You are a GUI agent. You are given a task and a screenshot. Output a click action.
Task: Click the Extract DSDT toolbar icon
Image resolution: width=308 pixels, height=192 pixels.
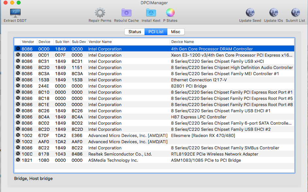point(15,13)
